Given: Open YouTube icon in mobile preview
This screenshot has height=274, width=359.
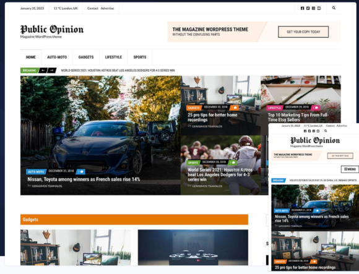Looking at the screenshot, I should pos(318,131).
